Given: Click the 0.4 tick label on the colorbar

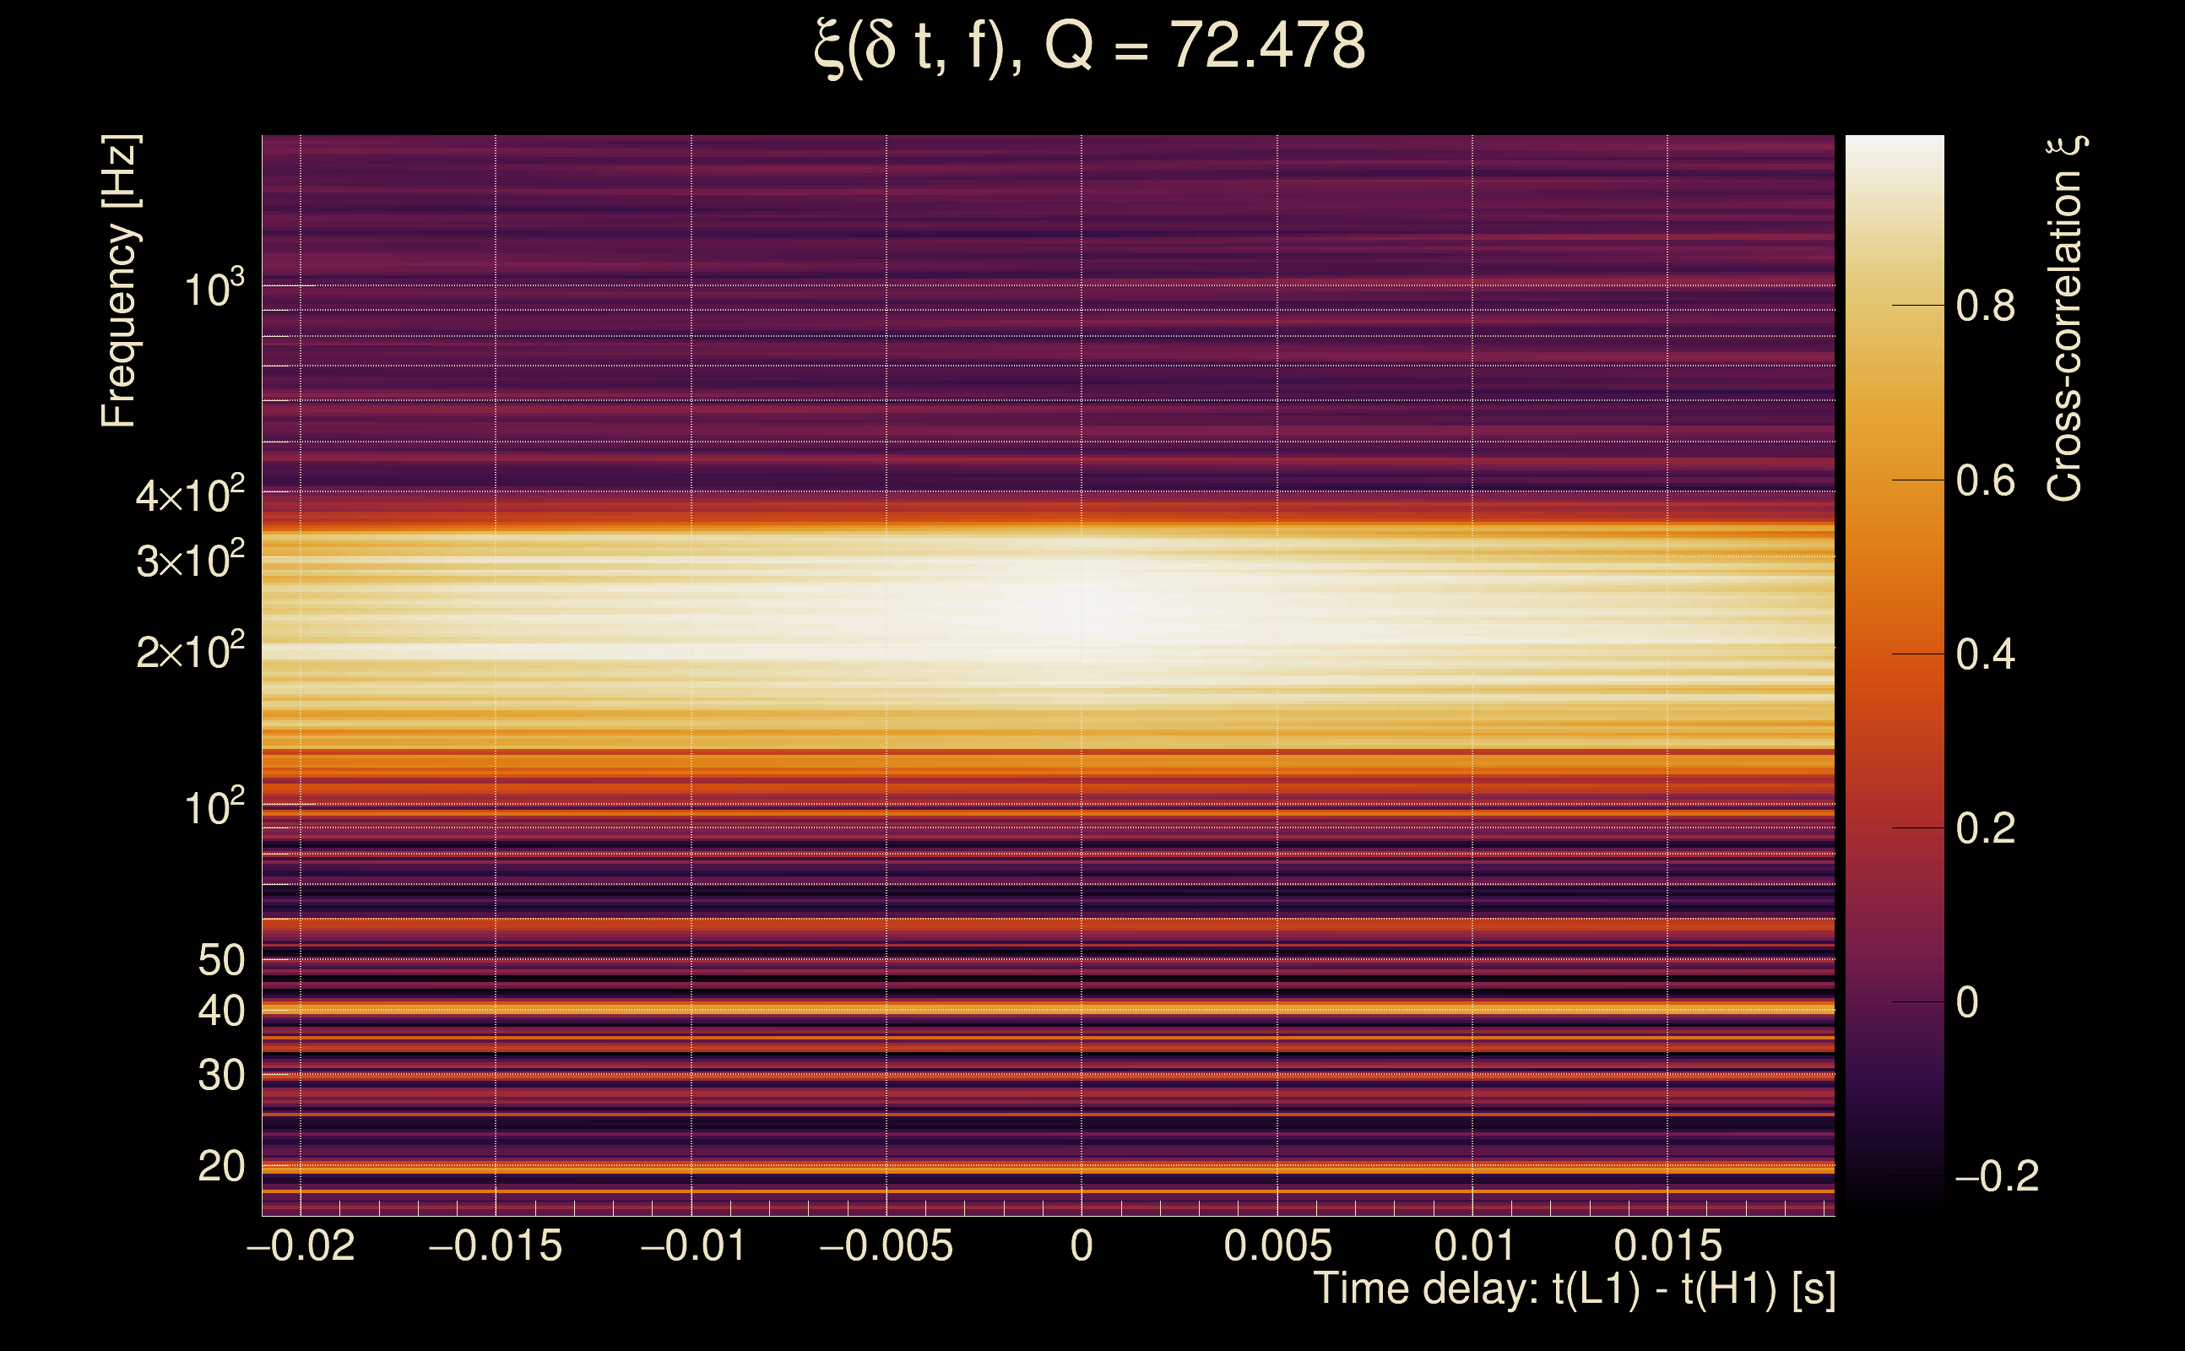Looking at the screenshot, I should [1985, 656].
